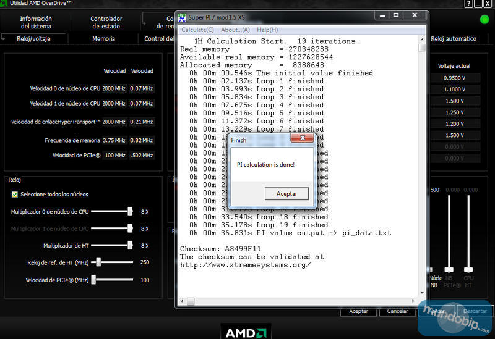Click the 250 value of Reloj de ref. de HT
The image size is (495, 339).
pos(145,262)
